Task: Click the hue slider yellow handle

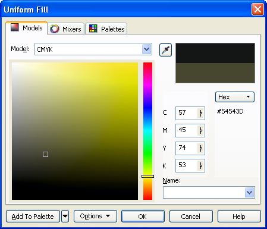Action: tap(147, 176)
